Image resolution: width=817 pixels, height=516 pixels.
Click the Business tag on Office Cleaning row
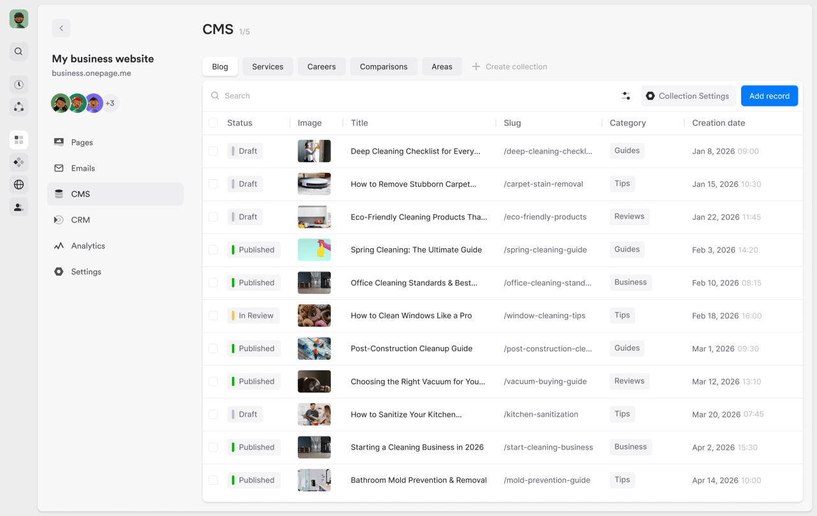(631, 283)
